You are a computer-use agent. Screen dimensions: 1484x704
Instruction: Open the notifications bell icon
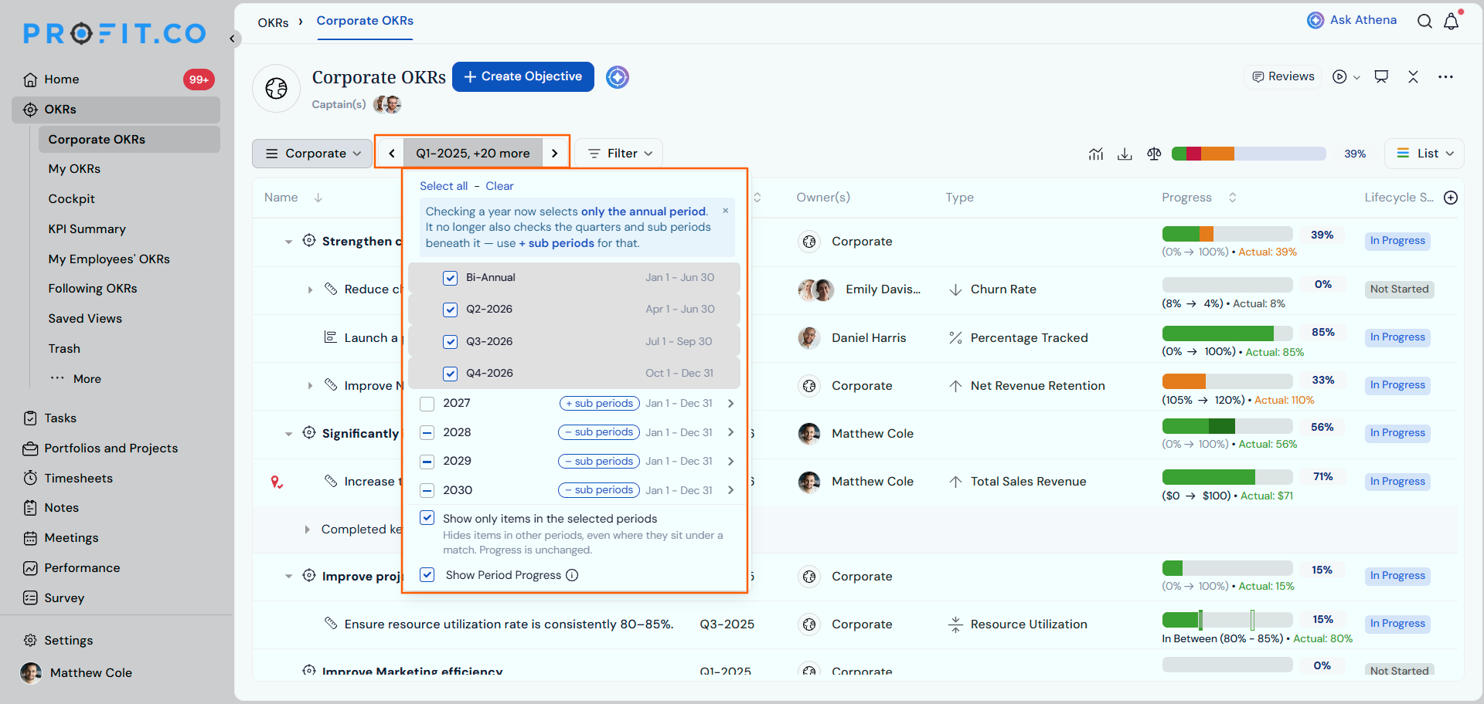pyautogui.click(x=1451, y=22)
